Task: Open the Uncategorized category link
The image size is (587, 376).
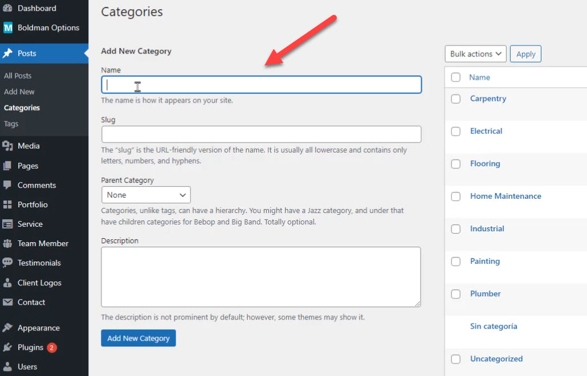Action: [x=496, y=359]
